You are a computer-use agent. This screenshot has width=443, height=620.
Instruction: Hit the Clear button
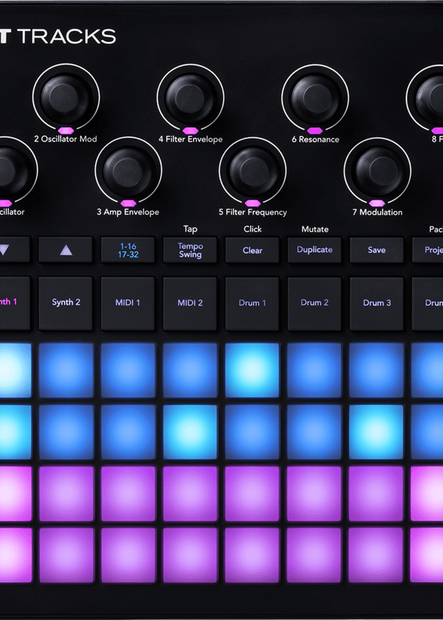tap(252, 250)
